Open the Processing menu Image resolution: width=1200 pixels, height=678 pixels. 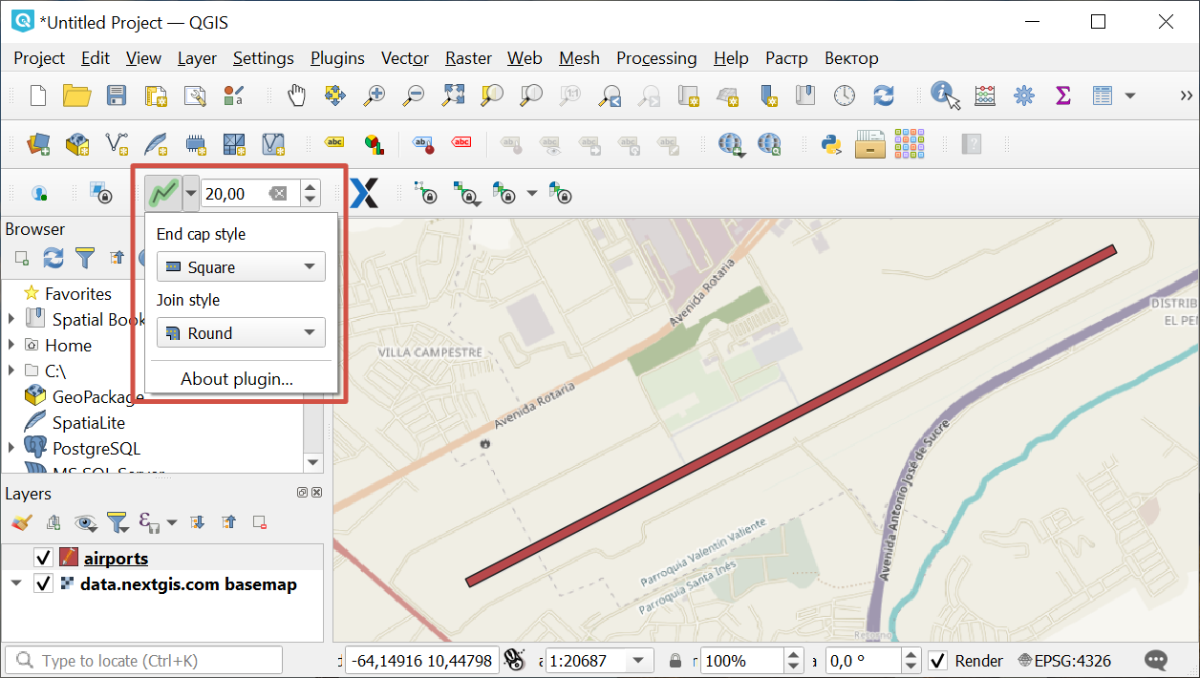(x=656, y=58)
